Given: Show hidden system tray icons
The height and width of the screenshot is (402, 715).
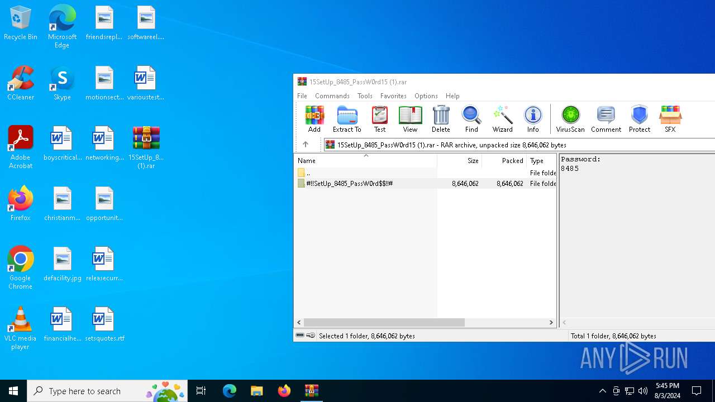Looking at the screenshot, I should point(602,391).
